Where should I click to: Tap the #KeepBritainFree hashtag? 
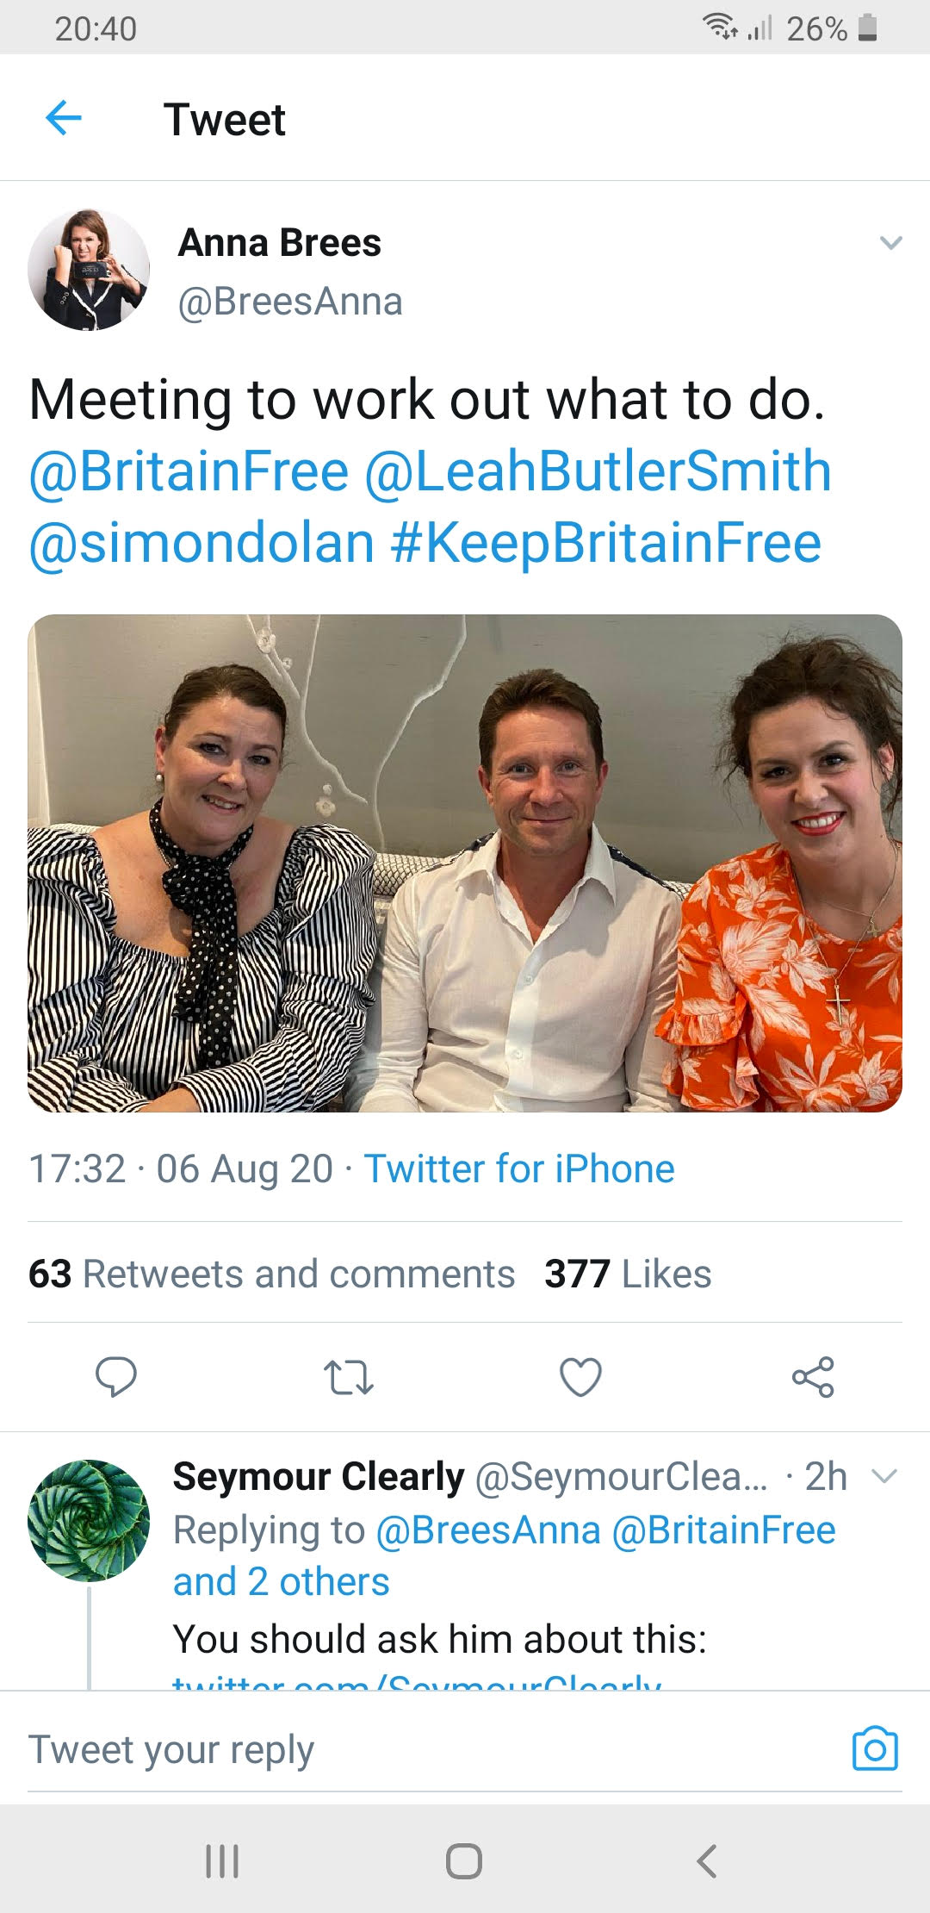click(x=605, y=543)
